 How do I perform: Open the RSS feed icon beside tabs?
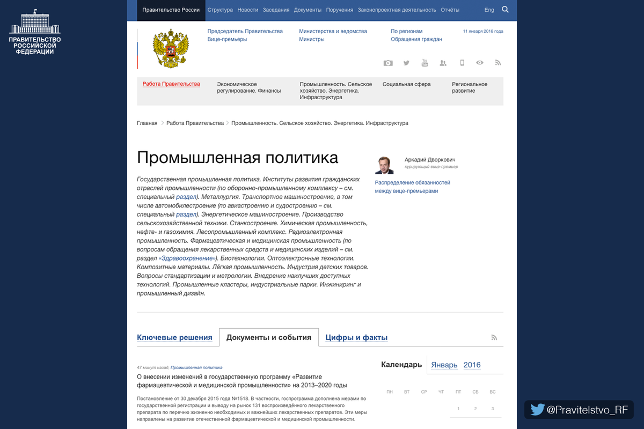click(x=494, y=338)
